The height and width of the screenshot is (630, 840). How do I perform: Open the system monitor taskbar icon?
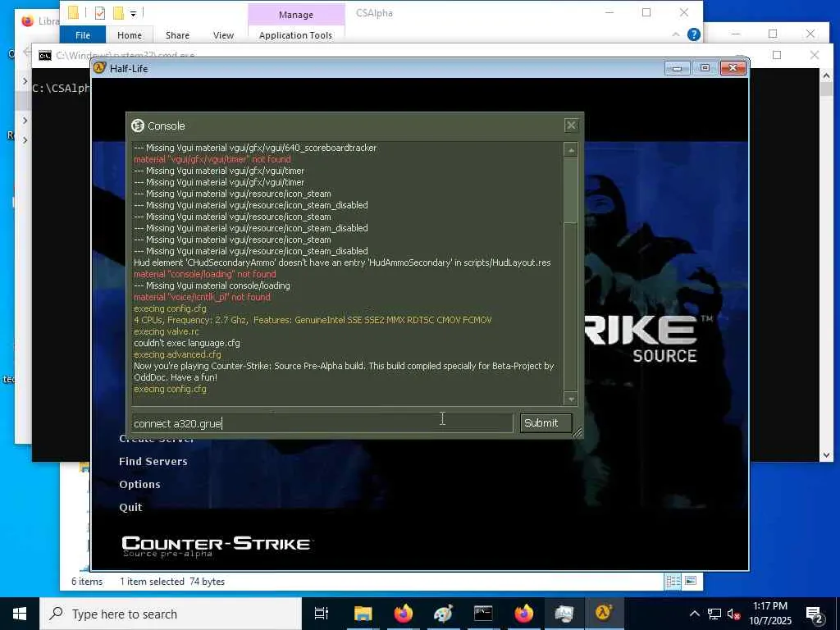pyautogui.click(x=564, y=614)
